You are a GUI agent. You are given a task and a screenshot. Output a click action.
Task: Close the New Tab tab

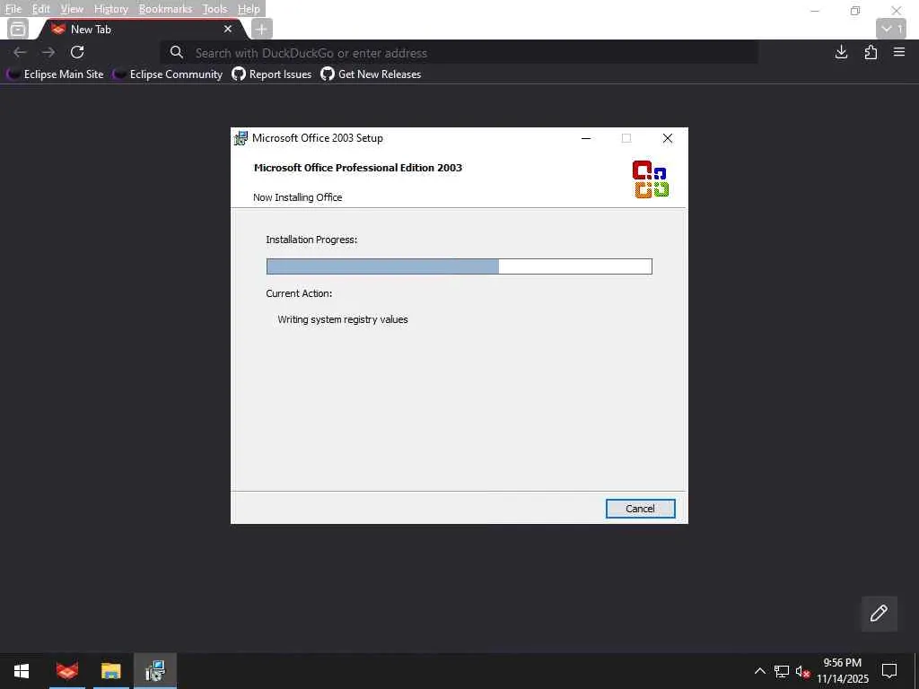(228, 29)
